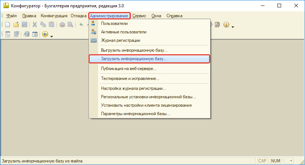Open the Правка menu
The width and height of the screenshot is (305, 165).
coord(29,16)
